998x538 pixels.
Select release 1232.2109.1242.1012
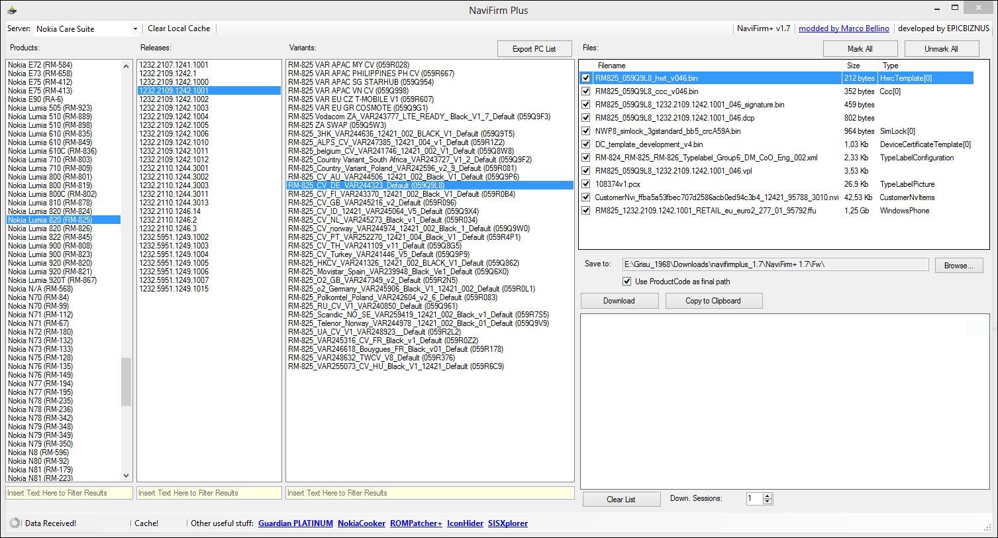coord(174,160)
